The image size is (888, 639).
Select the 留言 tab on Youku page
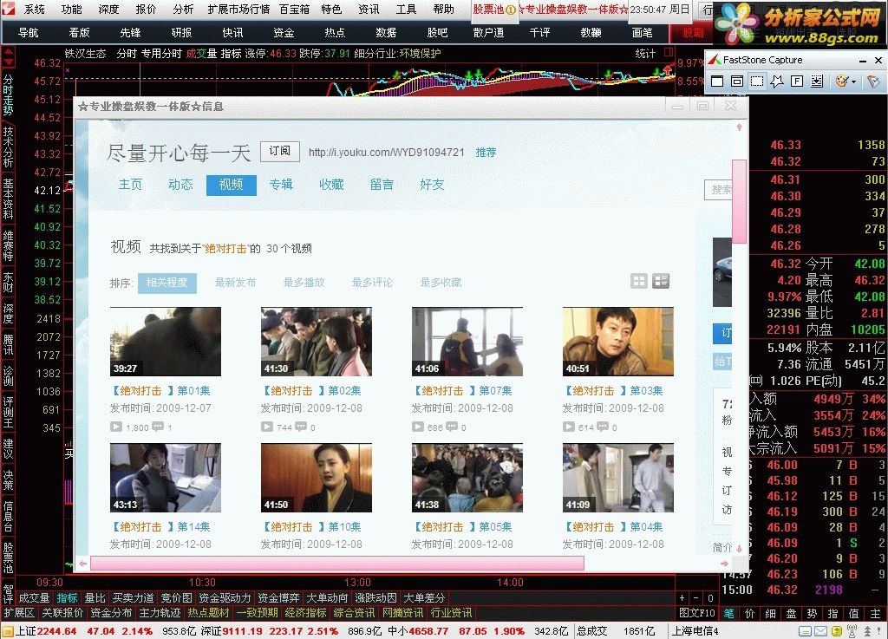click(382, 185)
